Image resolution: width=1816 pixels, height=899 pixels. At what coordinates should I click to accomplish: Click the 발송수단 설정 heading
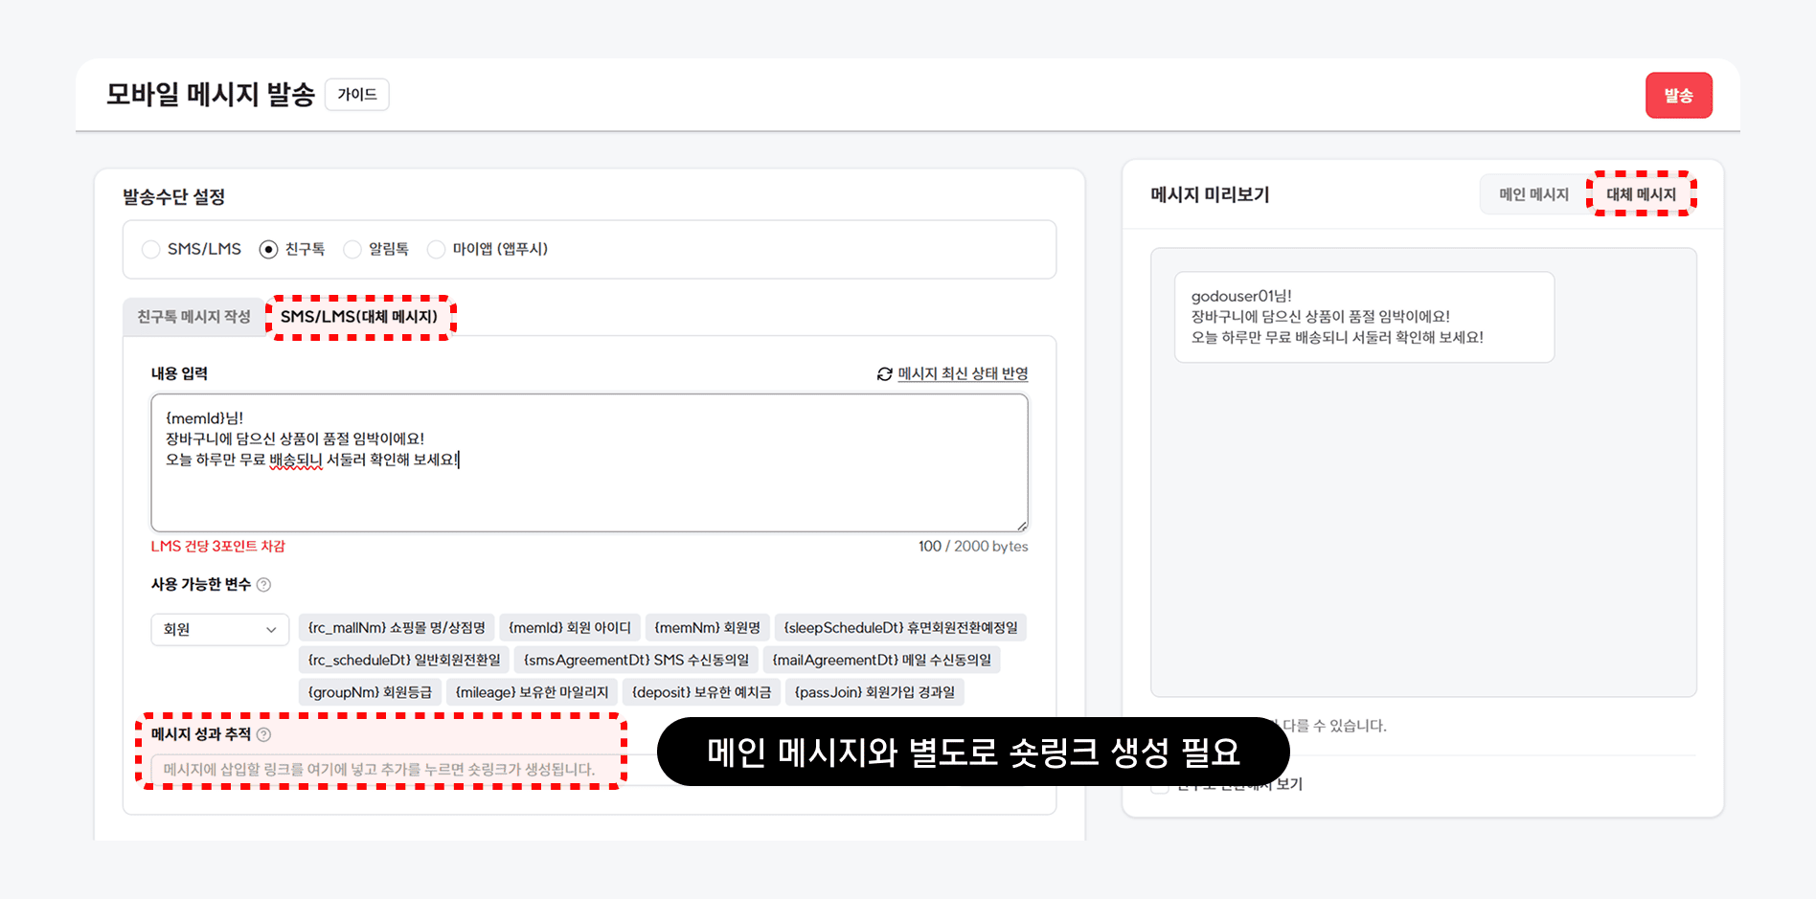(173, 197)
